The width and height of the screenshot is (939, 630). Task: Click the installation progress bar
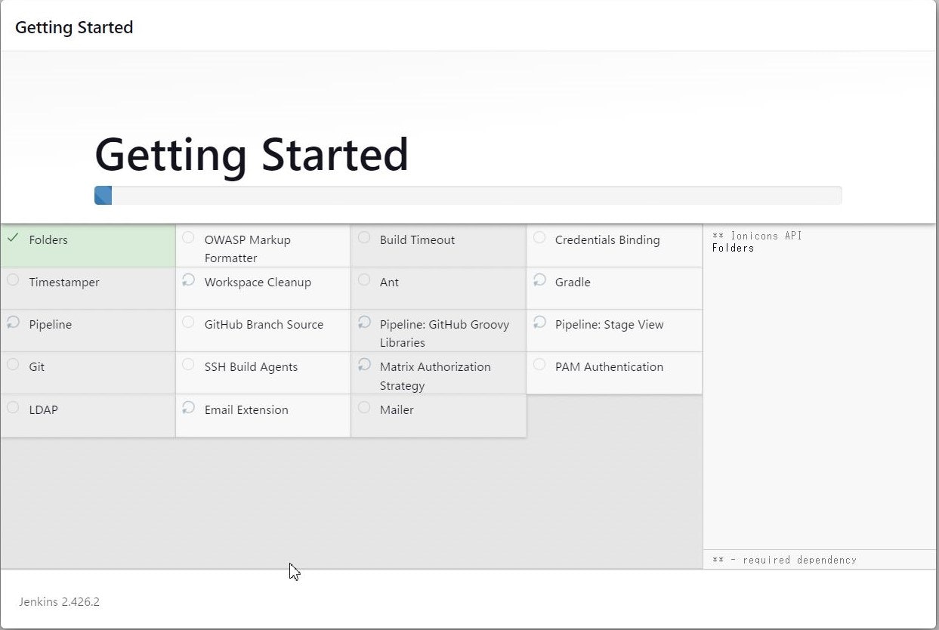point(468,195)
